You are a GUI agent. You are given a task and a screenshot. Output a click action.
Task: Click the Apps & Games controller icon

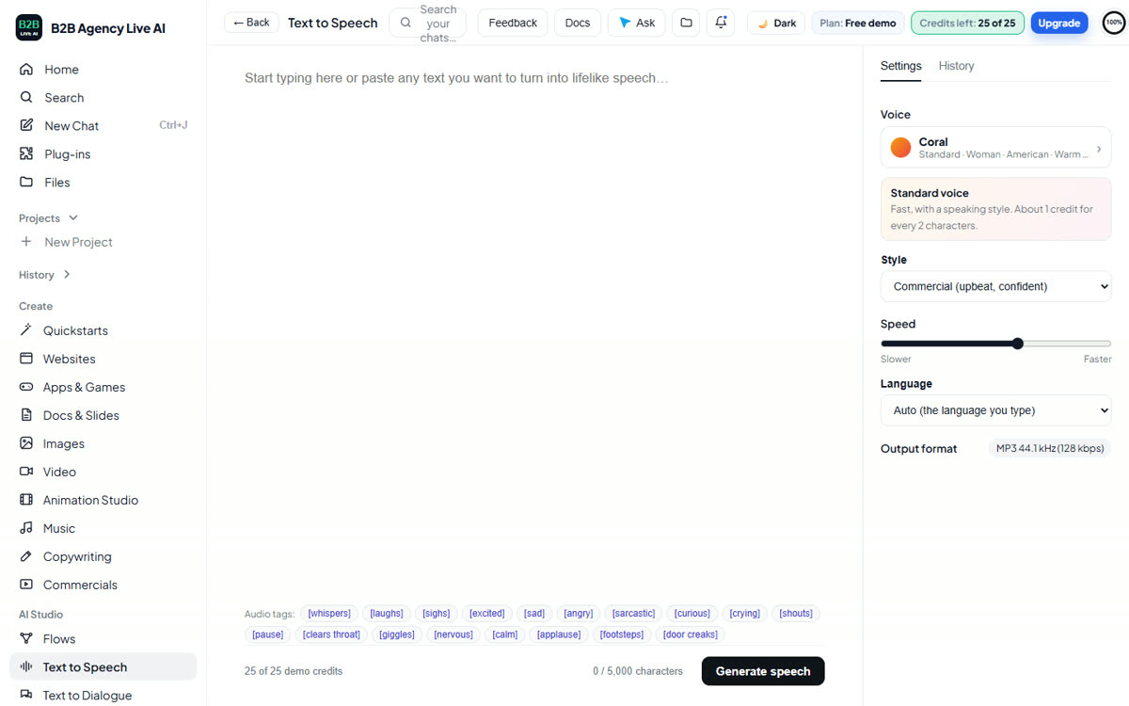pos(26,387)
